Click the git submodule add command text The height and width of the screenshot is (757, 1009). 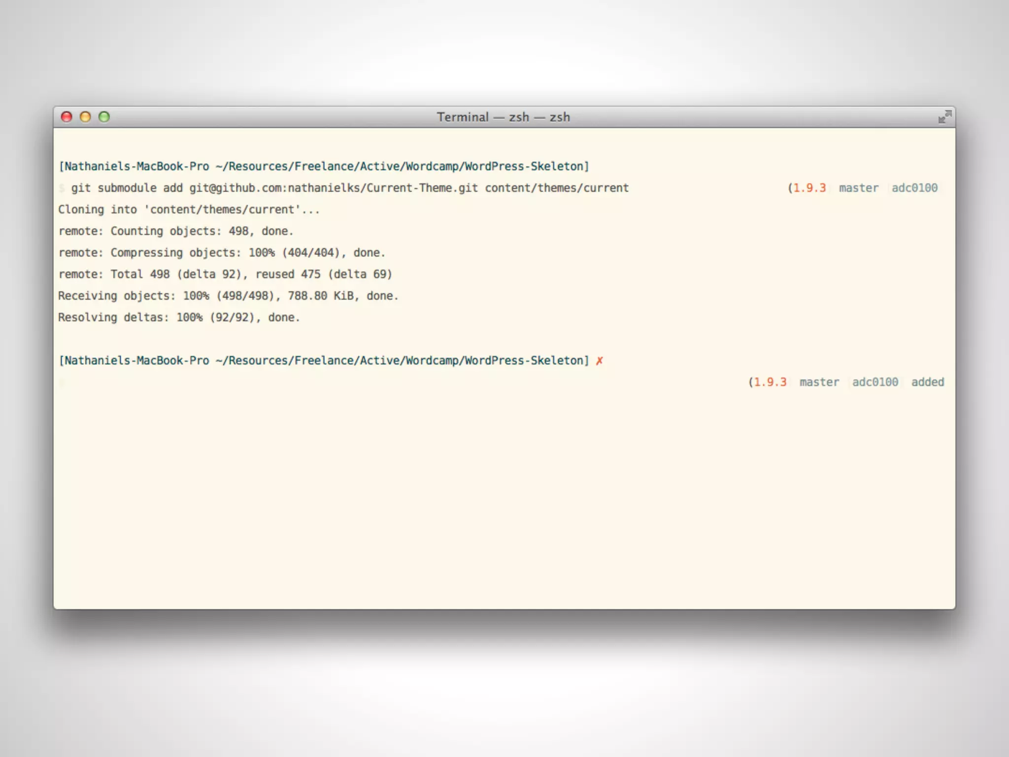point(349,188)
